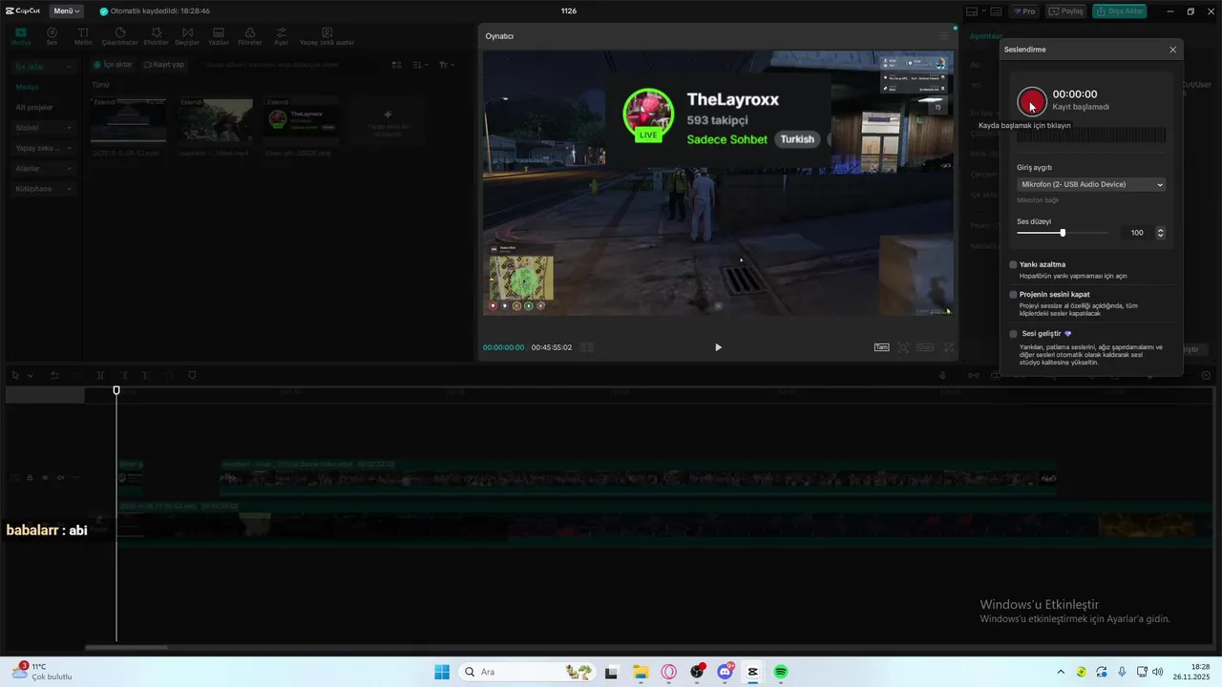Close the Seslendirme dialog
The image size is (1222, 687).
click(x=1173, y=50)
